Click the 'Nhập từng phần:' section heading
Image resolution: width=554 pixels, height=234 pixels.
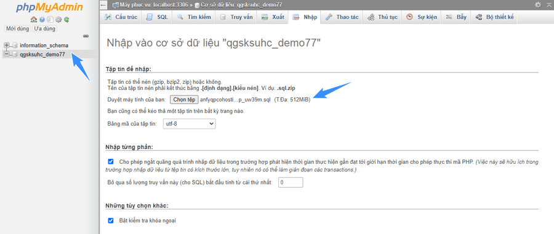(x=129, y=147)
